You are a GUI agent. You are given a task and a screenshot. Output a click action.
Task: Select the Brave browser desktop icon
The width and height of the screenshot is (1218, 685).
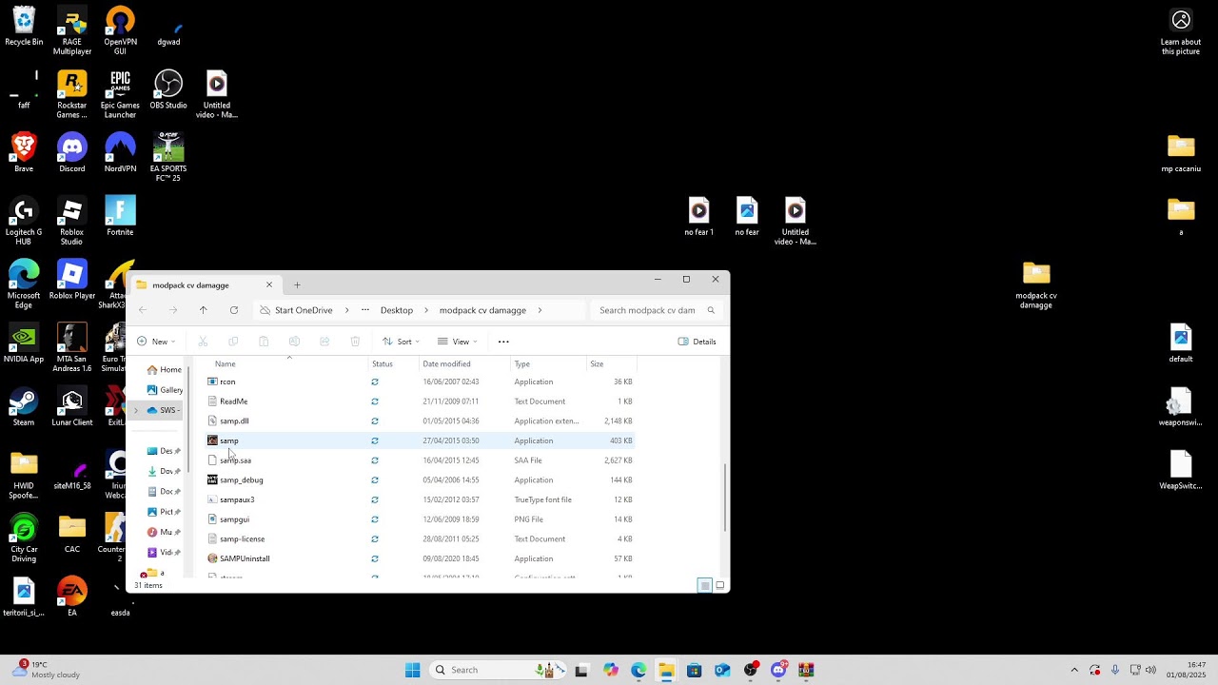pos(24,154)
